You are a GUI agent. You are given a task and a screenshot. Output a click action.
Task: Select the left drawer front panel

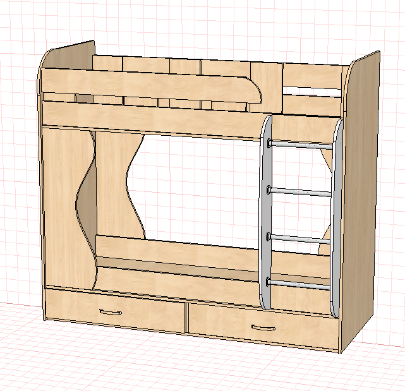115,310
